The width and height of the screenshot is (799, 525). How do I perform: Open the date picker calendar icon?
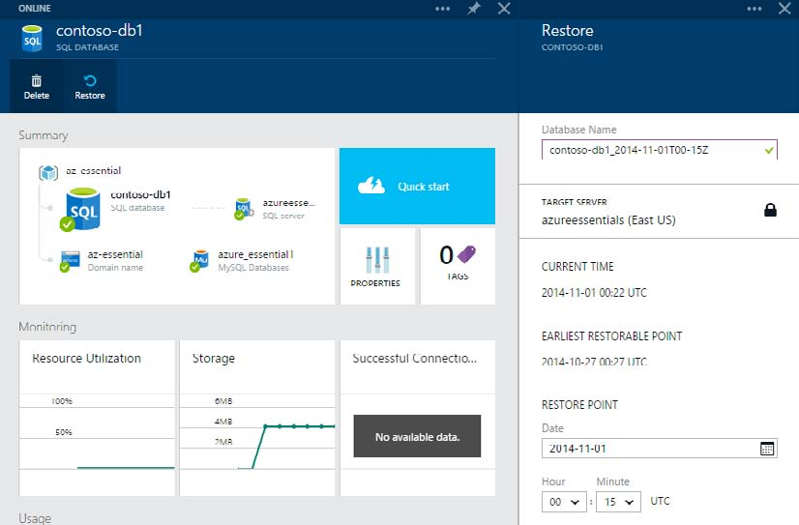tap(767, 449)
